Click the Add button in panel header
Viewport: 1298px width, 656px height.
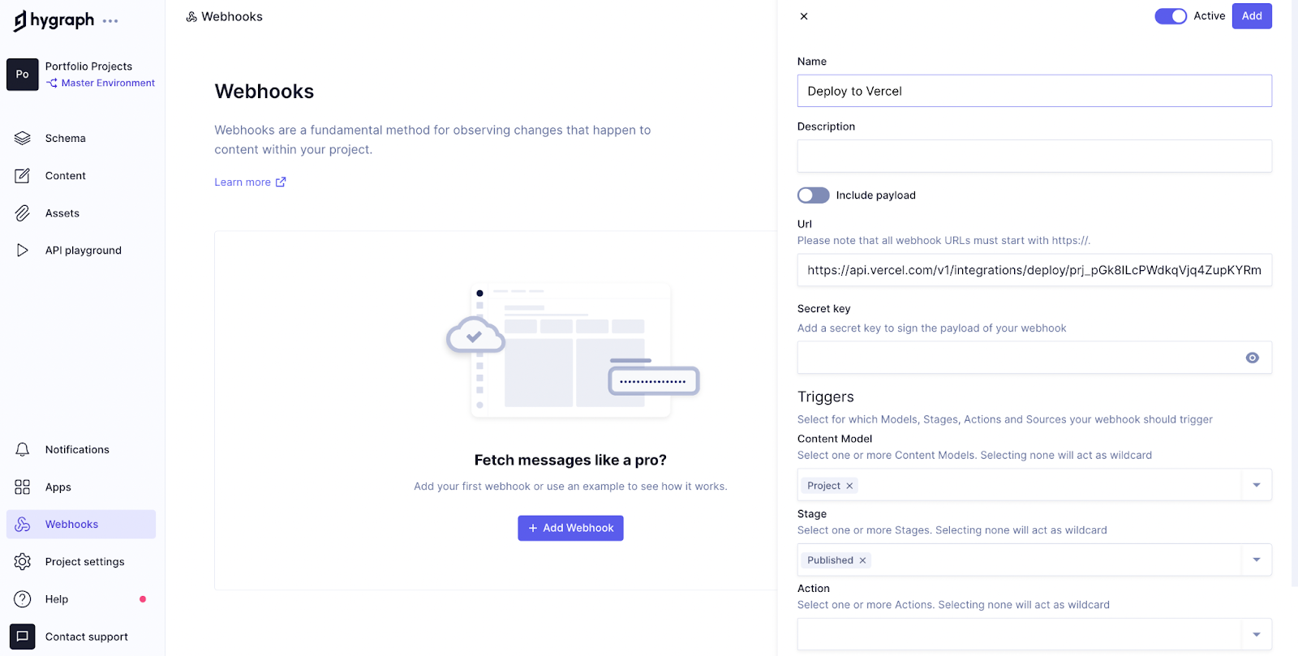click(x=1252, y=16)
